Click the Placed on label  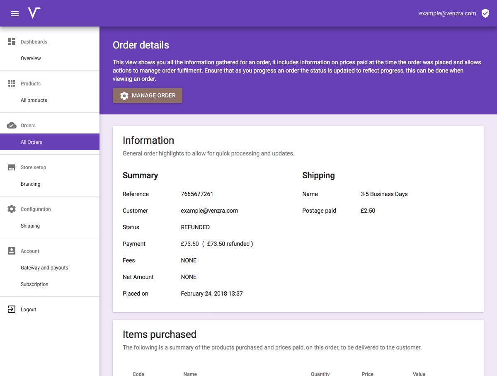[136, 294]
